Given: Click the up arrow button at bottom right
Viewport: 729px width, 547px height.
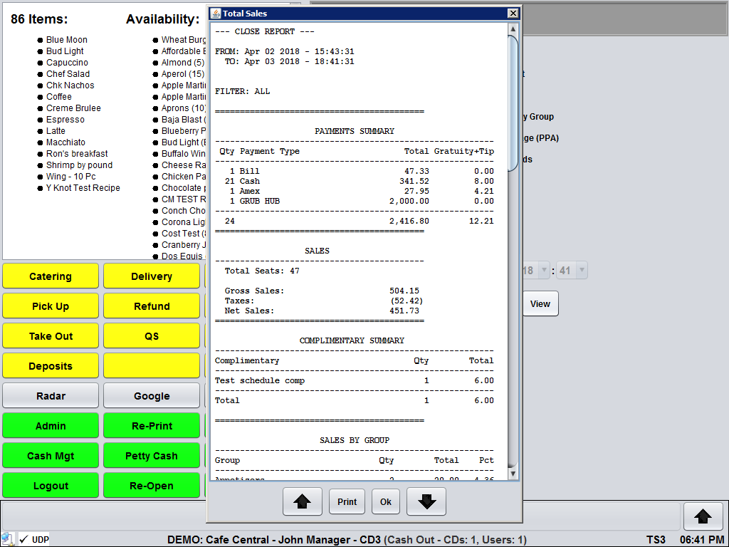Looking at the screenshot, I should click(703, 516).
